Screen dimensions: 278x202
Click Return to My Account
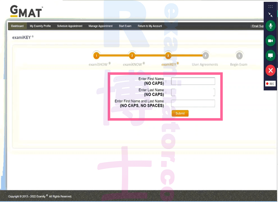[x=150, y=26]
